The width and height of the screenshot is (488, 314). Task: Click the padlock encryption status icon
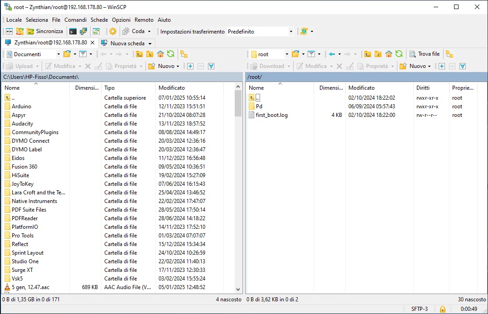coord(442,309)
